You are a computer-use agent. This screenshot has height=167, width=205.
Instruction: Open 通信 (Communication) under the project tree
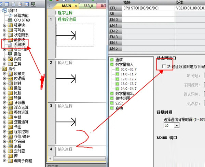(17, 54)
